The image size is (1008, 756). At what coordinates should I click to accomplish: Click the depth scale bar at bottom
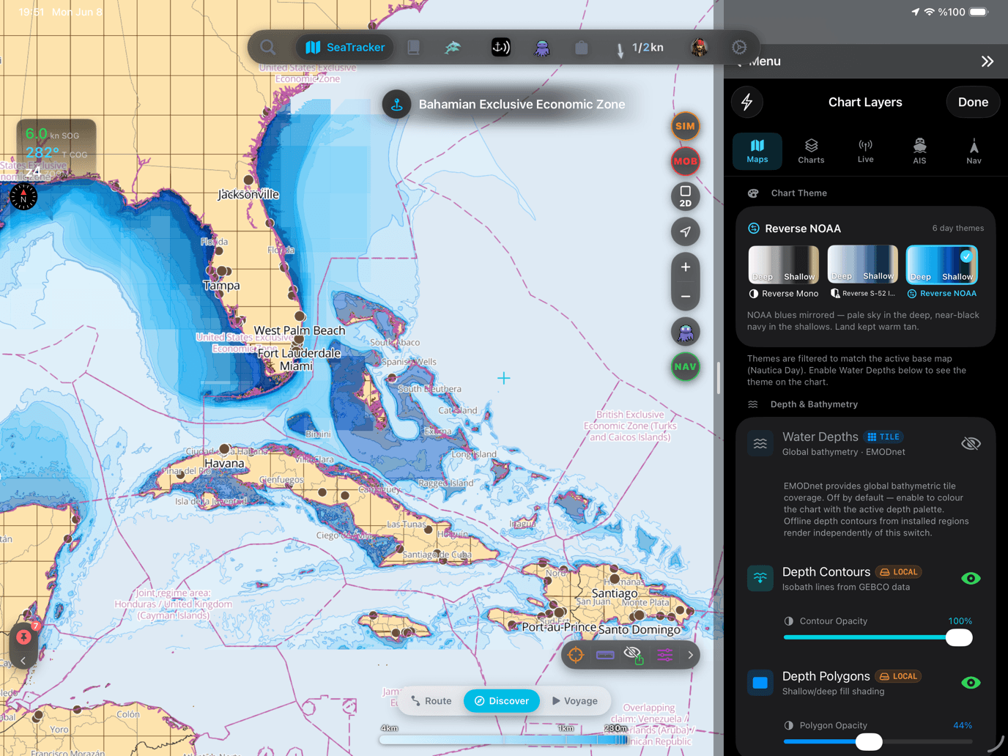(503, 739)
